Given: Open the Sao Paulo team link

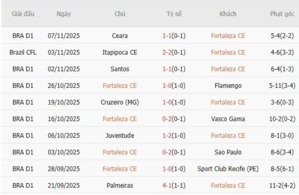Looking at the screenshot, I should point(228,152).
